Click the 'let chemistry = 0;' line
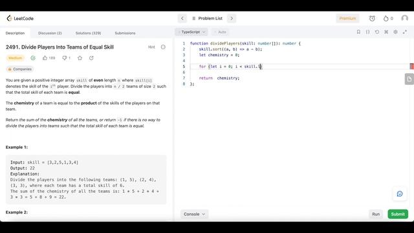The image size is (414, 233). coord(219,55)
